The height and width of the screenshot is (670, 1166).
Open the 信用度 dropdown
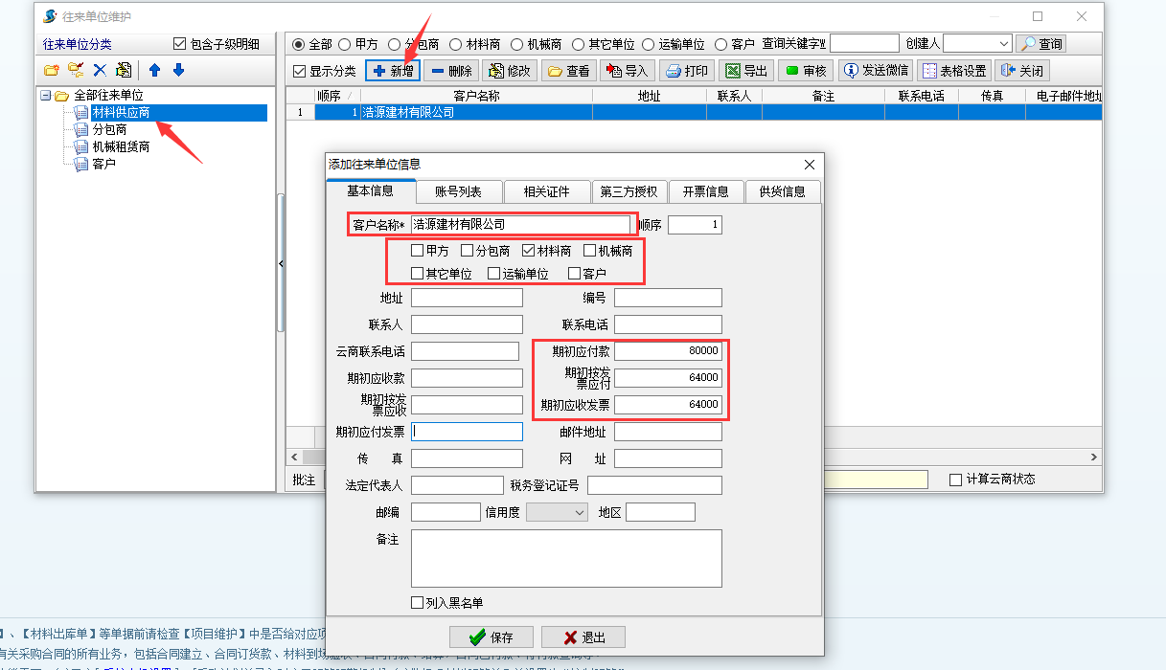coord(557,512)
